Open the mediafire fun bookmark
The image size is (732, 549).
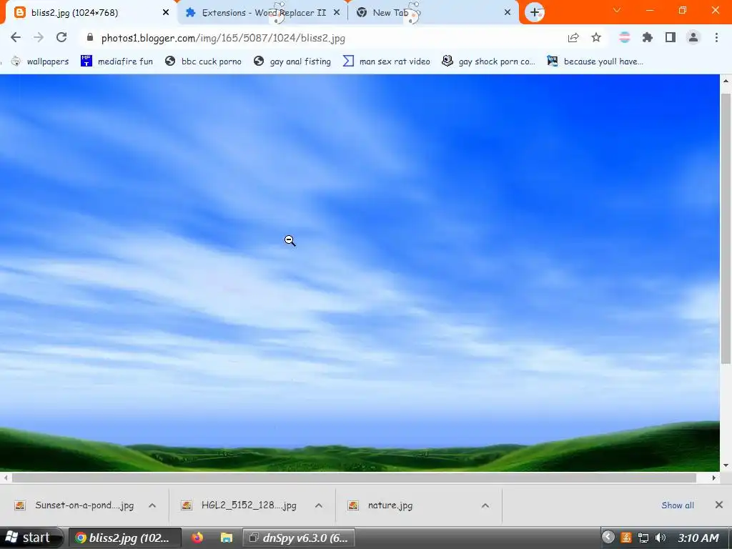click(117, 61)
